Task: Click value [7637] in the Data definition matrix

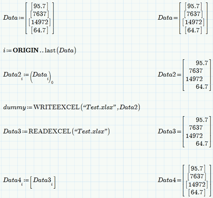Action: [x=39, y=14]
